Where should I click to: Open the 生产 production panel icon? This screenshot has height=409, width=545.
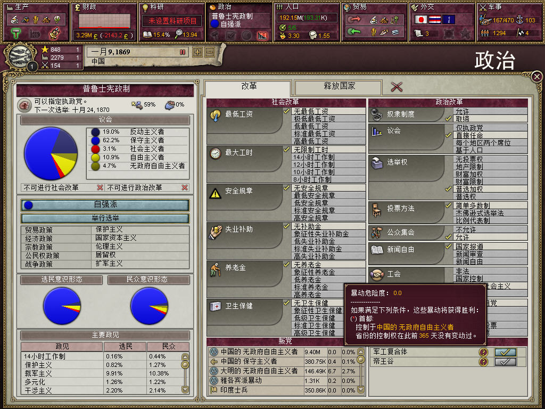click(x=10, y=6)
